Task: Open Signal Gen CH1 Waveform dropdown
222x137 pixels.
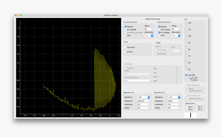Action: point(144,97)
